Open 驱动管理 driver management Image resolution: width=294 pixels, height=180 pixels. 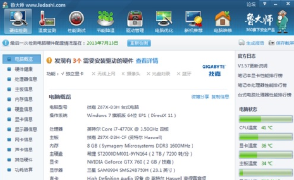tap(135, 21)
